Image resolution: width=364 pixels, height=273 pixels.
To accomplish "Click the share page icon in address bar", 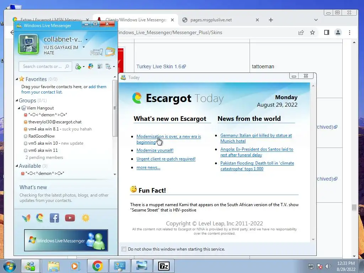I will click(301, 32).
